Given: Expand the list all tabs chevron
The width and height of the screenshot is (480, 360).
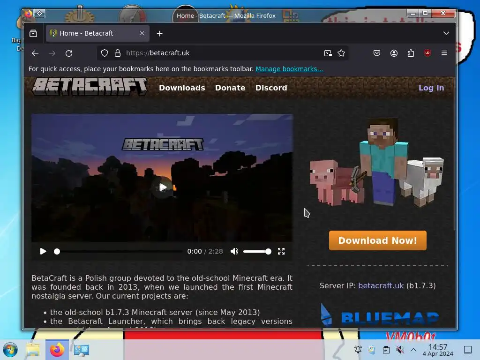Looking at the screenshot, I should pos(446,33).
